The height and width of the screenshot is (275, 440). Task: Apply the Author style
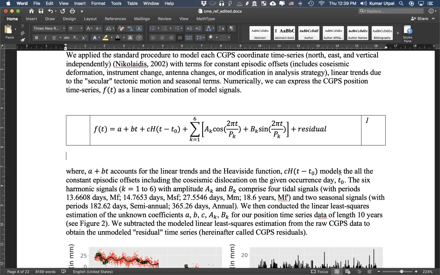pos(309,33)
